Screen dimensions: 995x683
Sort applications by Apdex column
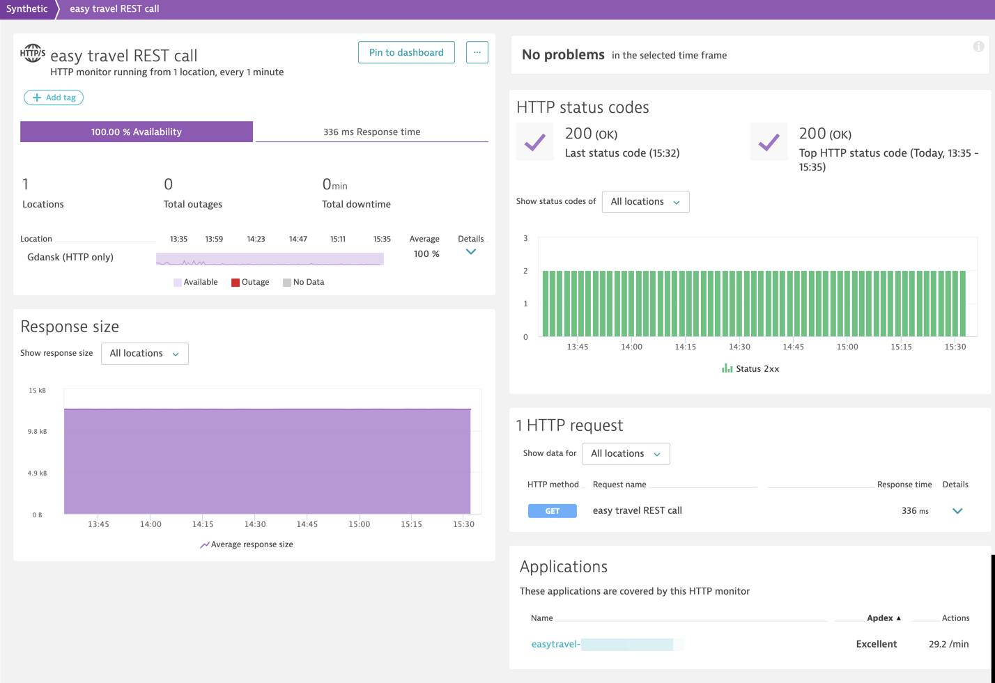click(884, 618)
